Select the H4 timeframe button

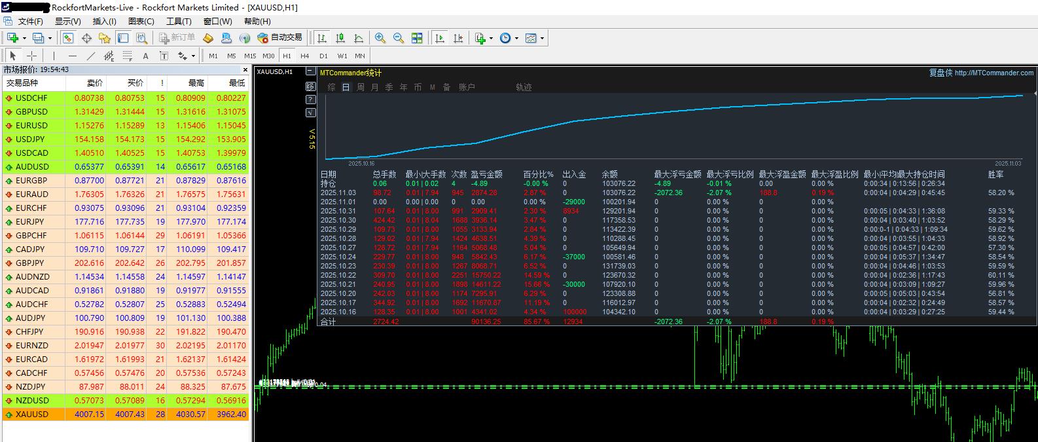pos(305,56)
